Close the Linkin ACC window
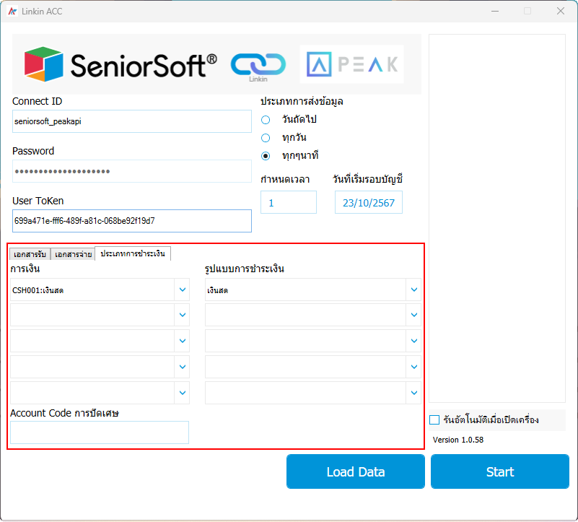The width and height of the screenshot is (578, 522). pos(561,11)
